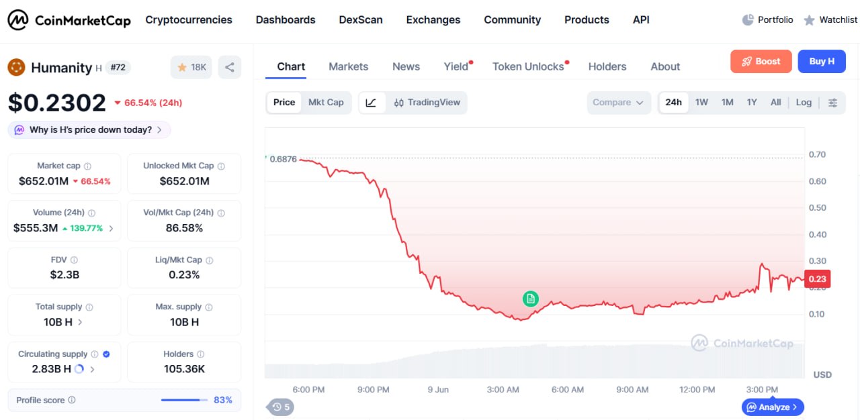Click the CoinMarketCap logo
860x420 pixels.
(69, 20)
